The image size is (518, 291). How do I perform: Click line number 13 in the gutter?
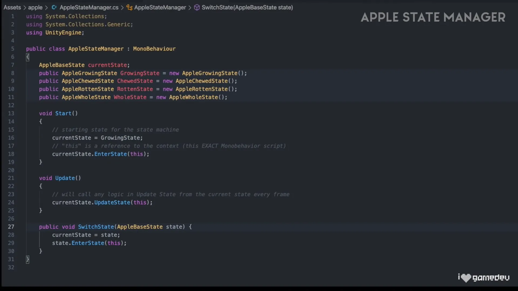pos(11,113)
